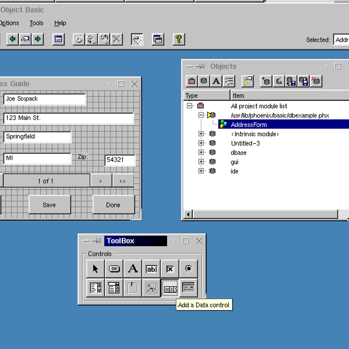Click the add module plus icon in Objects
Image resolution: width=349 pixels, height=349 pixels.
coord(266,81)
